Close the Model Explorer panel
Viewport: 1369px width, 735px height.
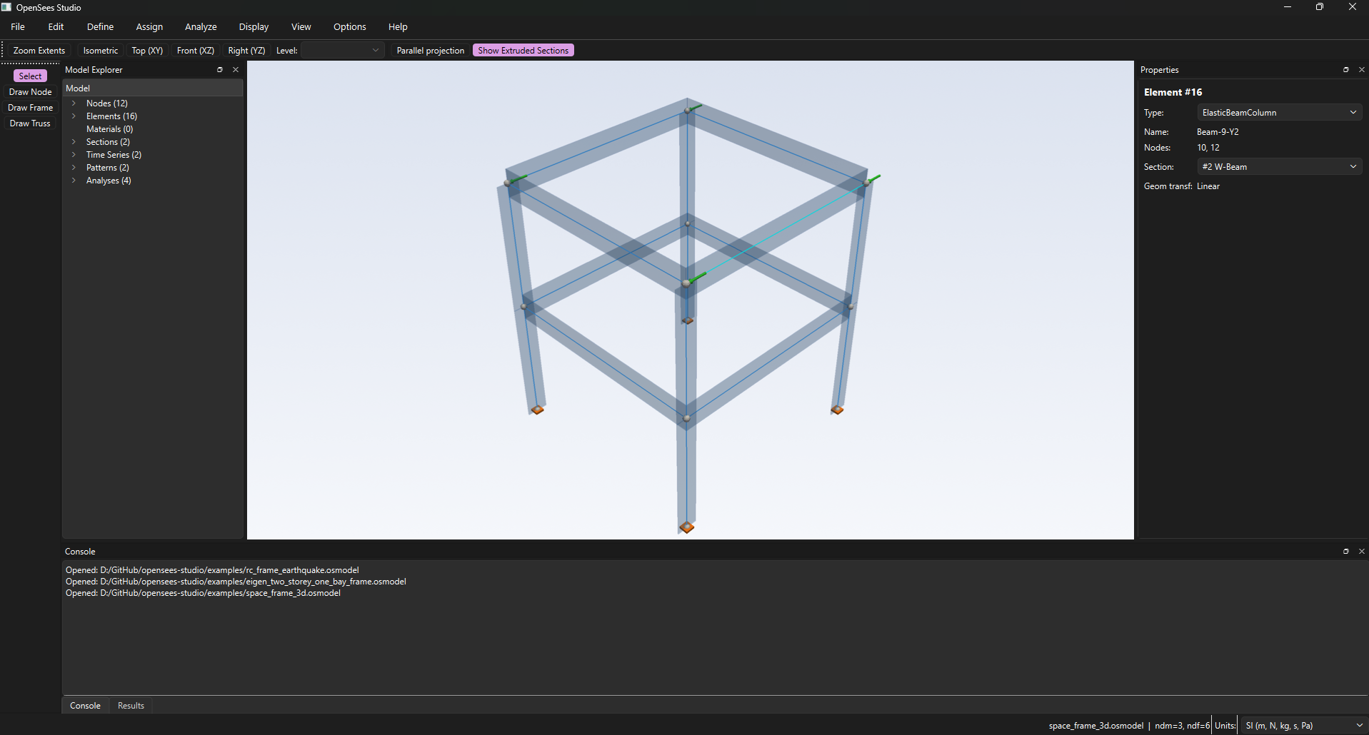(236, 70)
